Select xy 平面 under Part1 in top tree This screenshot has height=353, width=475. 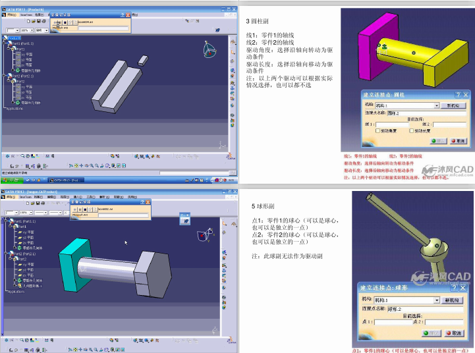click(26, 55)
